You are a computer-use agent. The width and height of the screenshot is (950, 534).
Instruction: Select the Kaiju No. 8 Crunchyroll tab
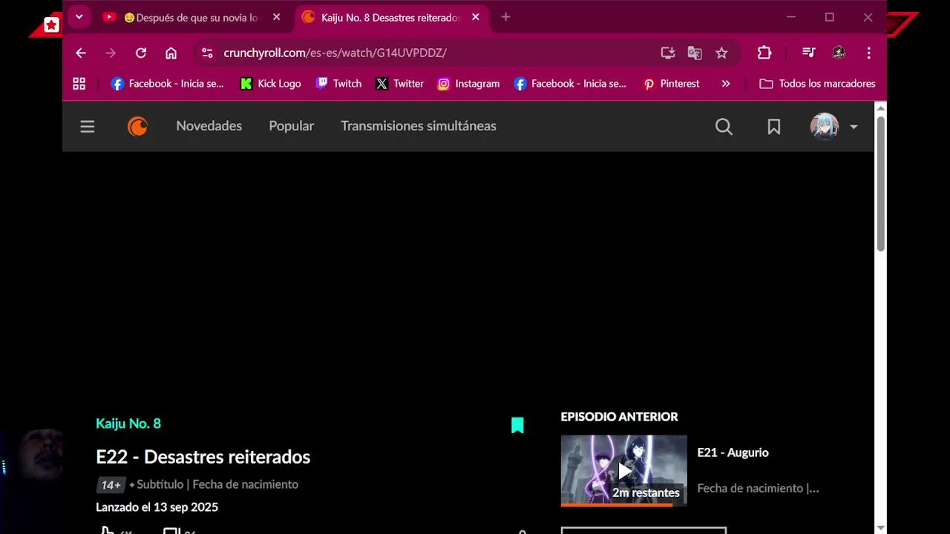click(391, 17)
